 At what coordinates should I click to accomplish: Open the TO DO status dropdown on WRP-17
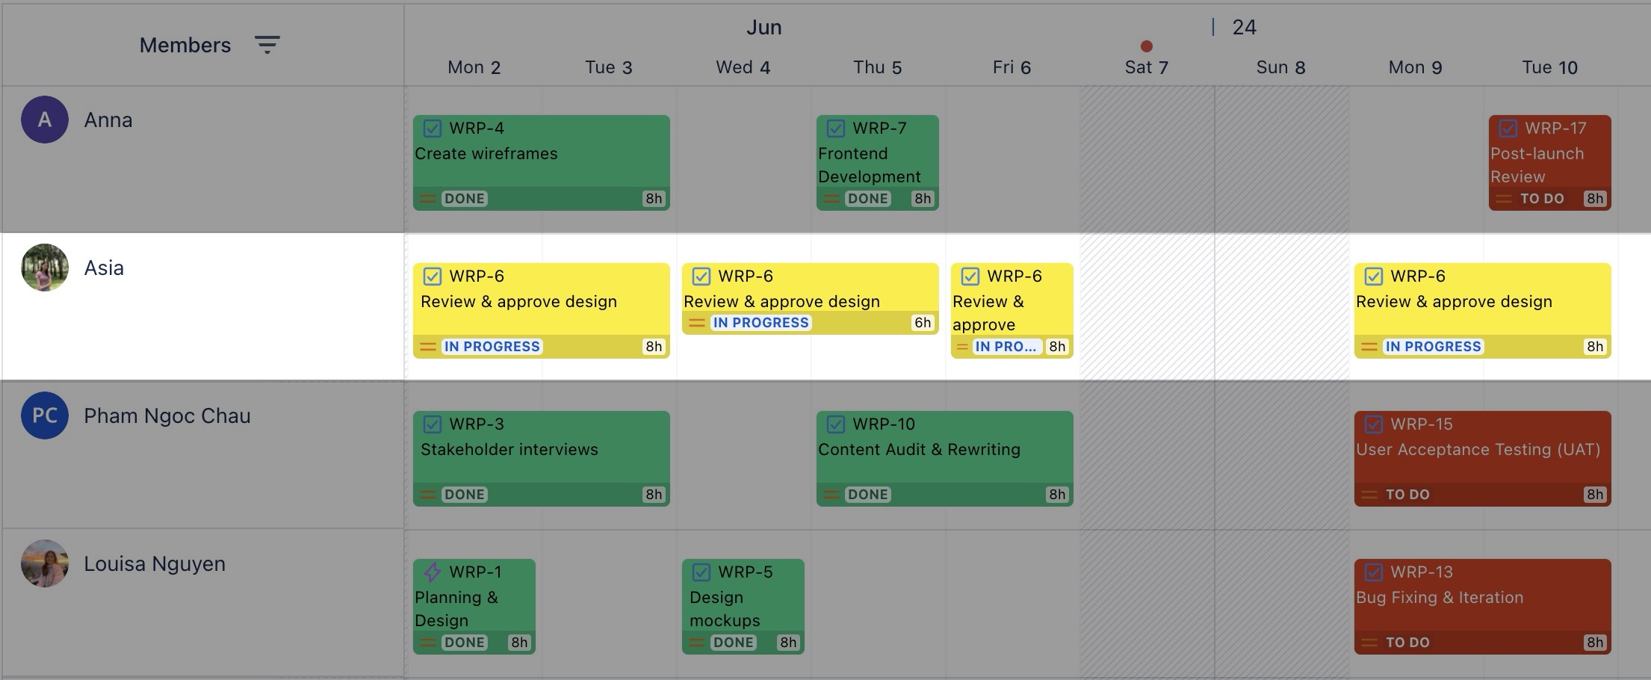point(1540,199)
